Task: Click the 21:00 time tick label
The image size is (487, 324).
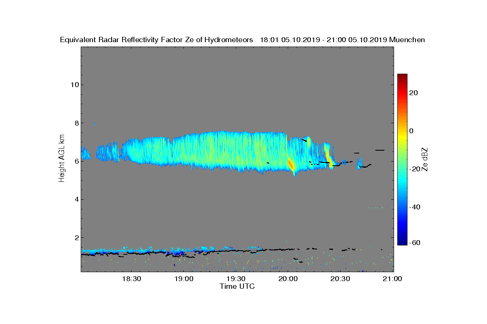Action: pyautogui.click(x=392, y=279)
